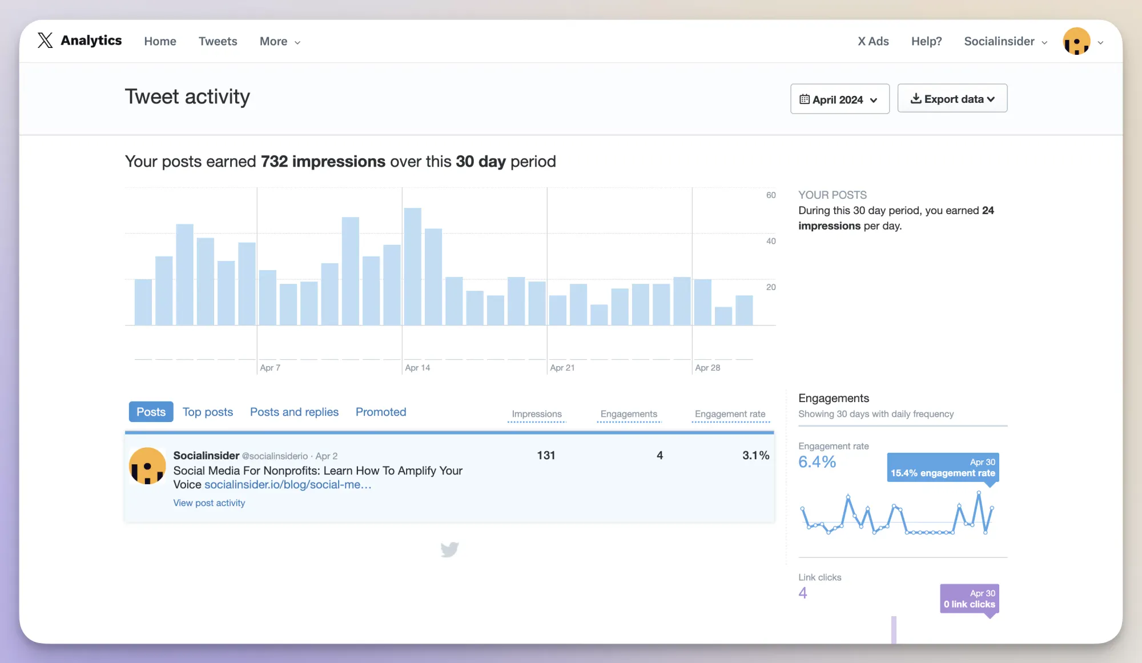This screenshot has width=1142, height=663.
Task: Open the Socialinsider account dropdown
Action: tap(1006, 41)
